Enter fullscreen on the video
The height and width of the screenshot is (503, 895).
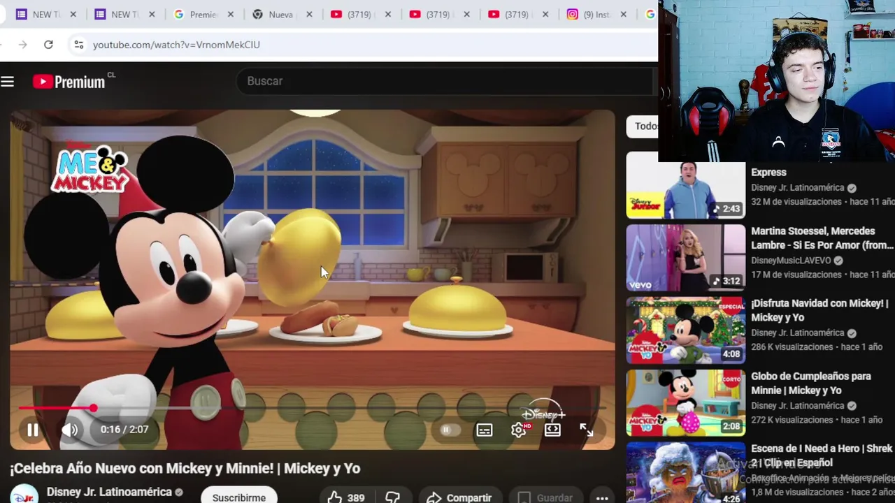pos(587,430)
